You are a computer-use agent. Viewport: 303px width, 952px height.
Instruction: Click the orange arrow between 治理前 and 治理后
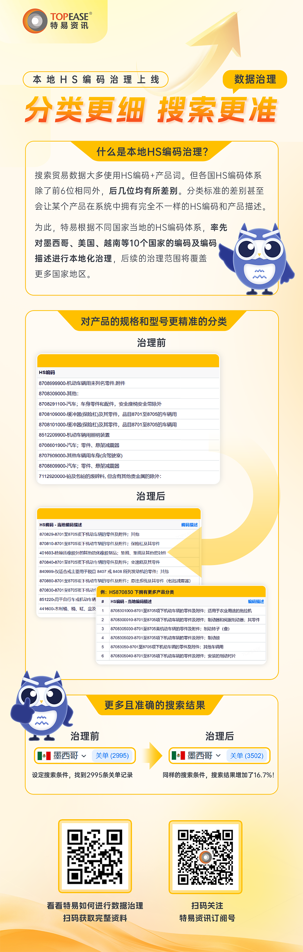(x=152, y=756)
